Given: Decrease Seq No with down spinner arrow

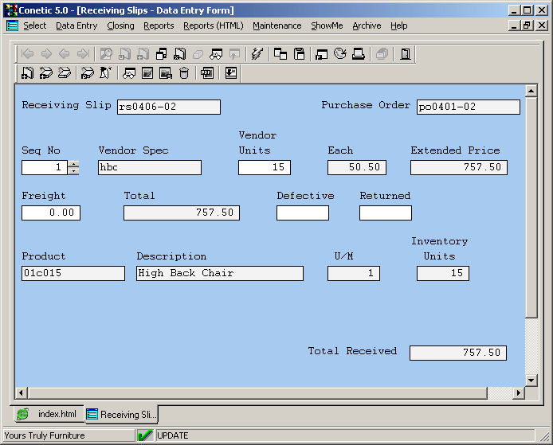Looking at the screenshot, I should [x=73, y=171].
